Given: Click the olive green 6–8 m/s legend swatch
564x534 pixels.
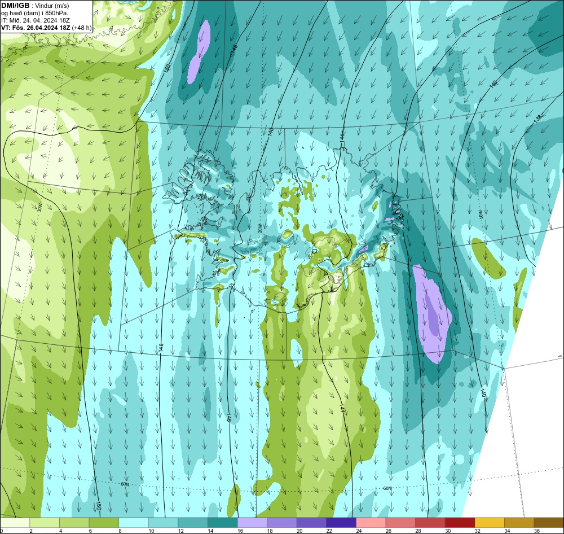Looking at the screenshot, I should [104, 523].
